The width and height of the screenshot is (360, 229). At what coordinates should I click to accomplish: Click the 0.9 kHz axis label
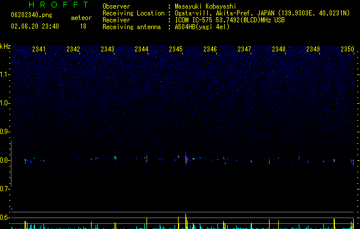(x=5, y=132)
